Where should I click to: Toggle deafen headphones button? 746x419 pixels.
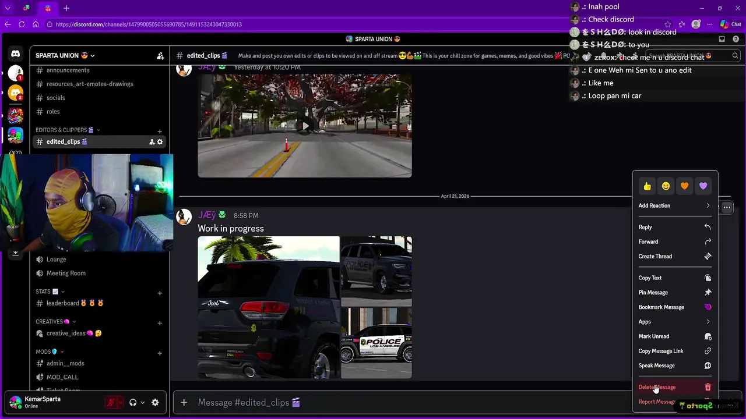point(133,402)
